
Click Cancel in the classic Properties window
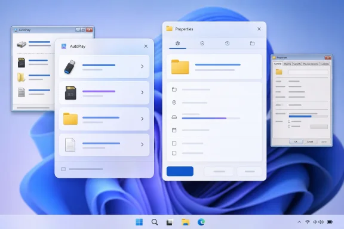(x=310, y=142)
